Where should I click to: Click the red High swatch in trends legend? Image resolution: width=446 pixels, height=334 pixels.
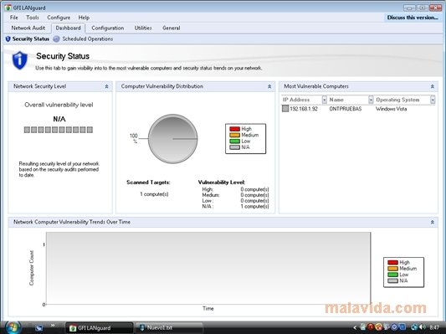click(392, 263)
